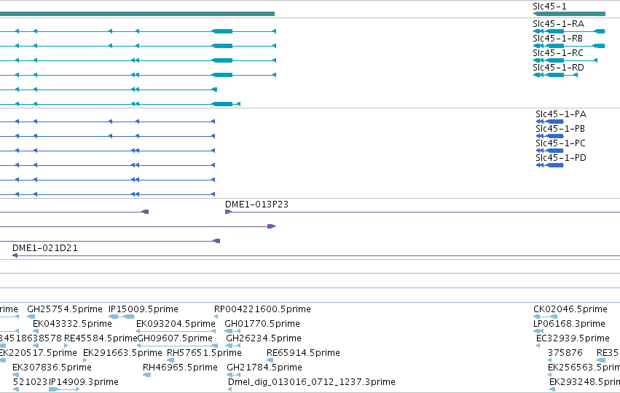Click EST label GH25754.5prime
The height and width of the screenshot is (393, 620).
click(x=65, y=309)
